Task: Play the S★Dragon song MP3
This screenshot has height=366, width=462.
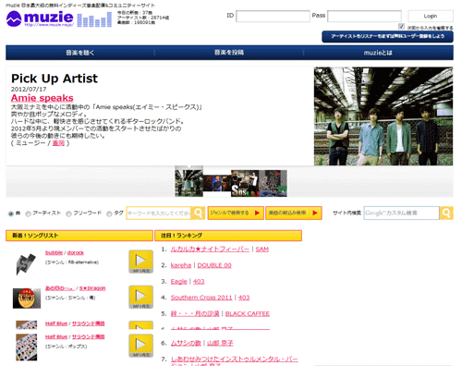Action: (140, 297)
